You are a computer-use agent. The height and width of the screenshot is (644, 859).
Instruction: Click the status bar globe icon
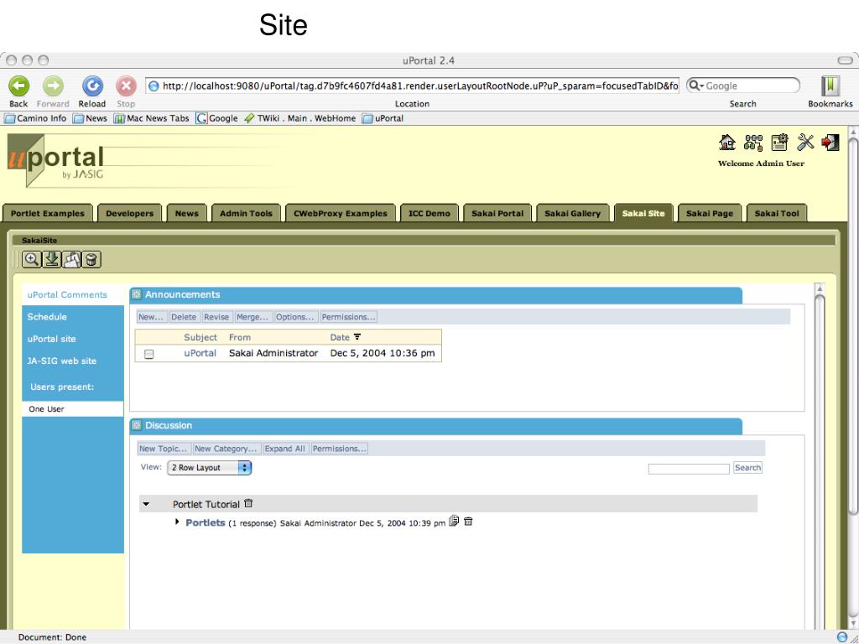tap(842, 637)
